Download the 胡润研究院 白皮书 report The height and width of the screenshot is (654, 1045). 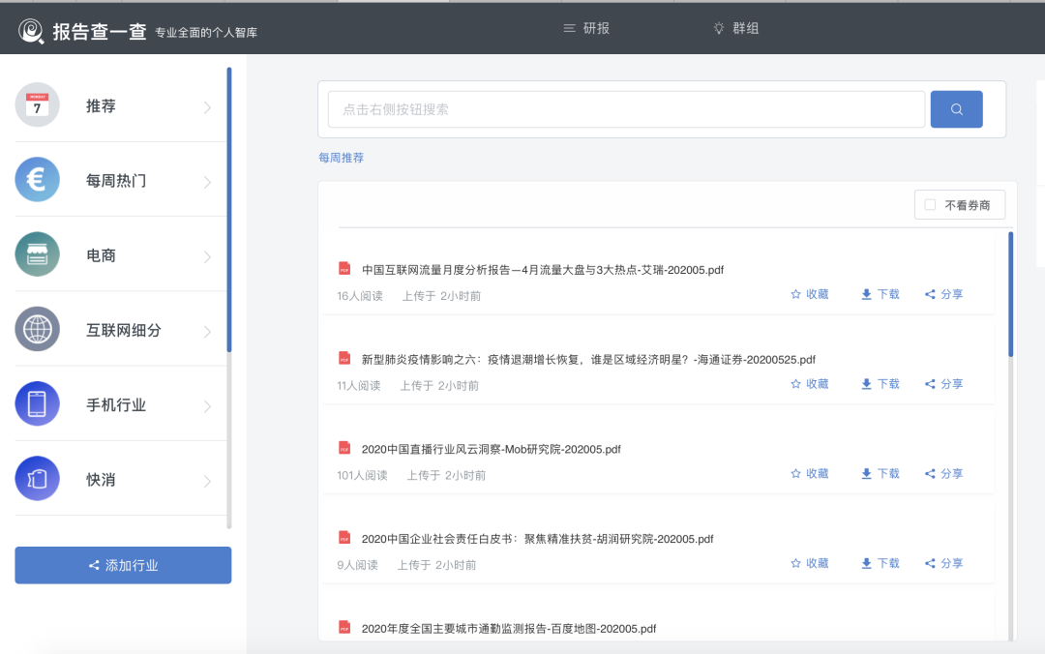click(x=881, y=563)
